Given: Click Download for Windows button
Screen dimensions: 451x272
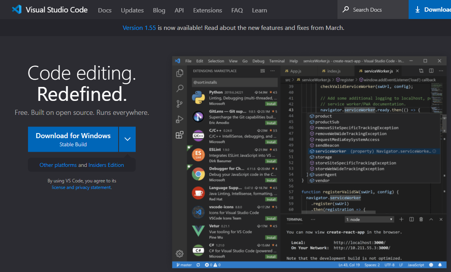Looking at the screenshot, I should point(73,139).
